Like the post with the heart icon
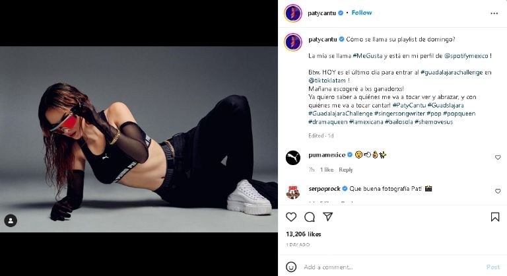 pos(291,217)
